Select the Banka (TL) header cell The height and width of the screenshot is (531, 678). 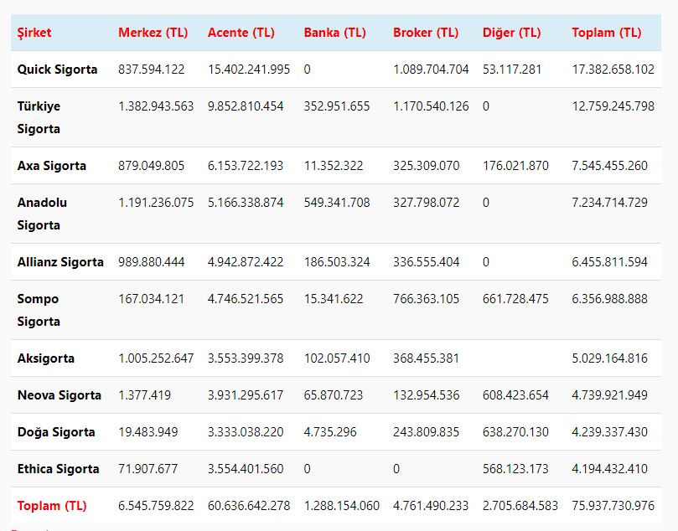[334, 33]
